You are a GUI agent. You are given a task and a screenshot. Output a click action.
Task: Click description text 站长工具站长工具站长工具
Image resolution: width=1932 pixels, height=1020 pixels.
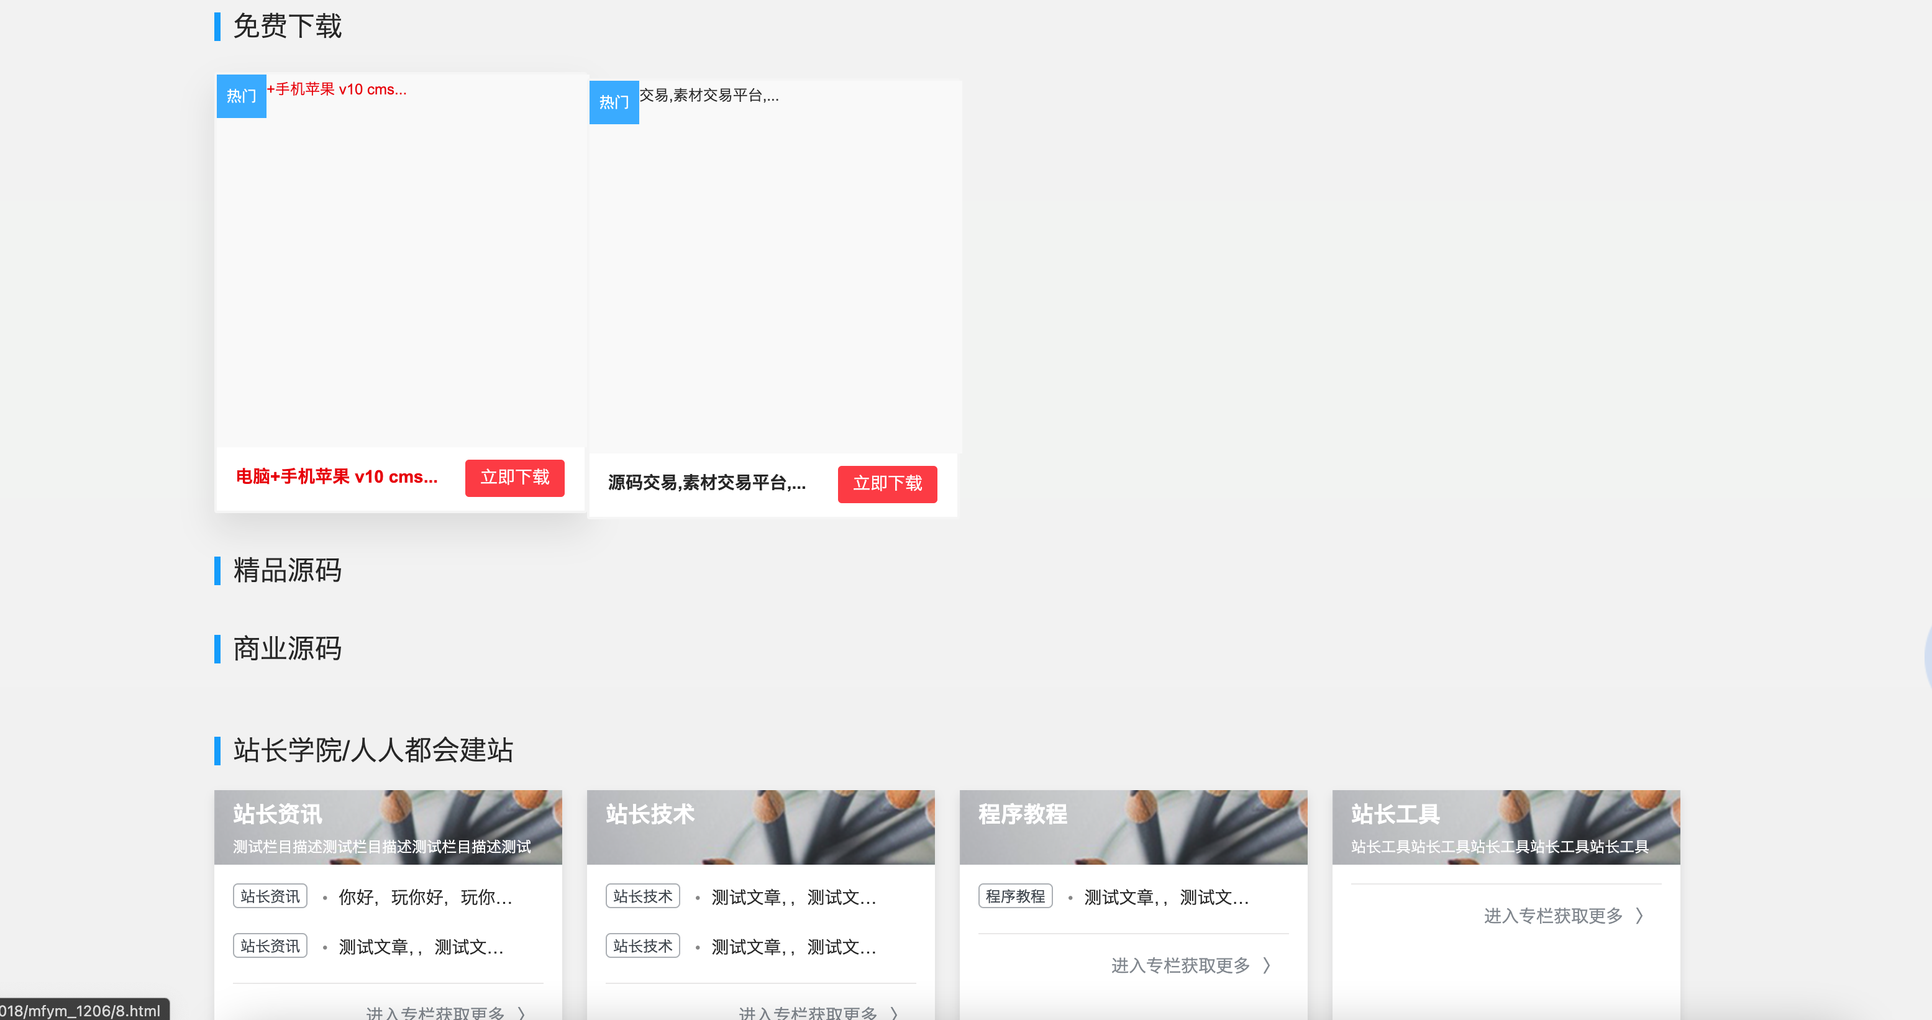pyautogui.click(x=1500, y=847)
